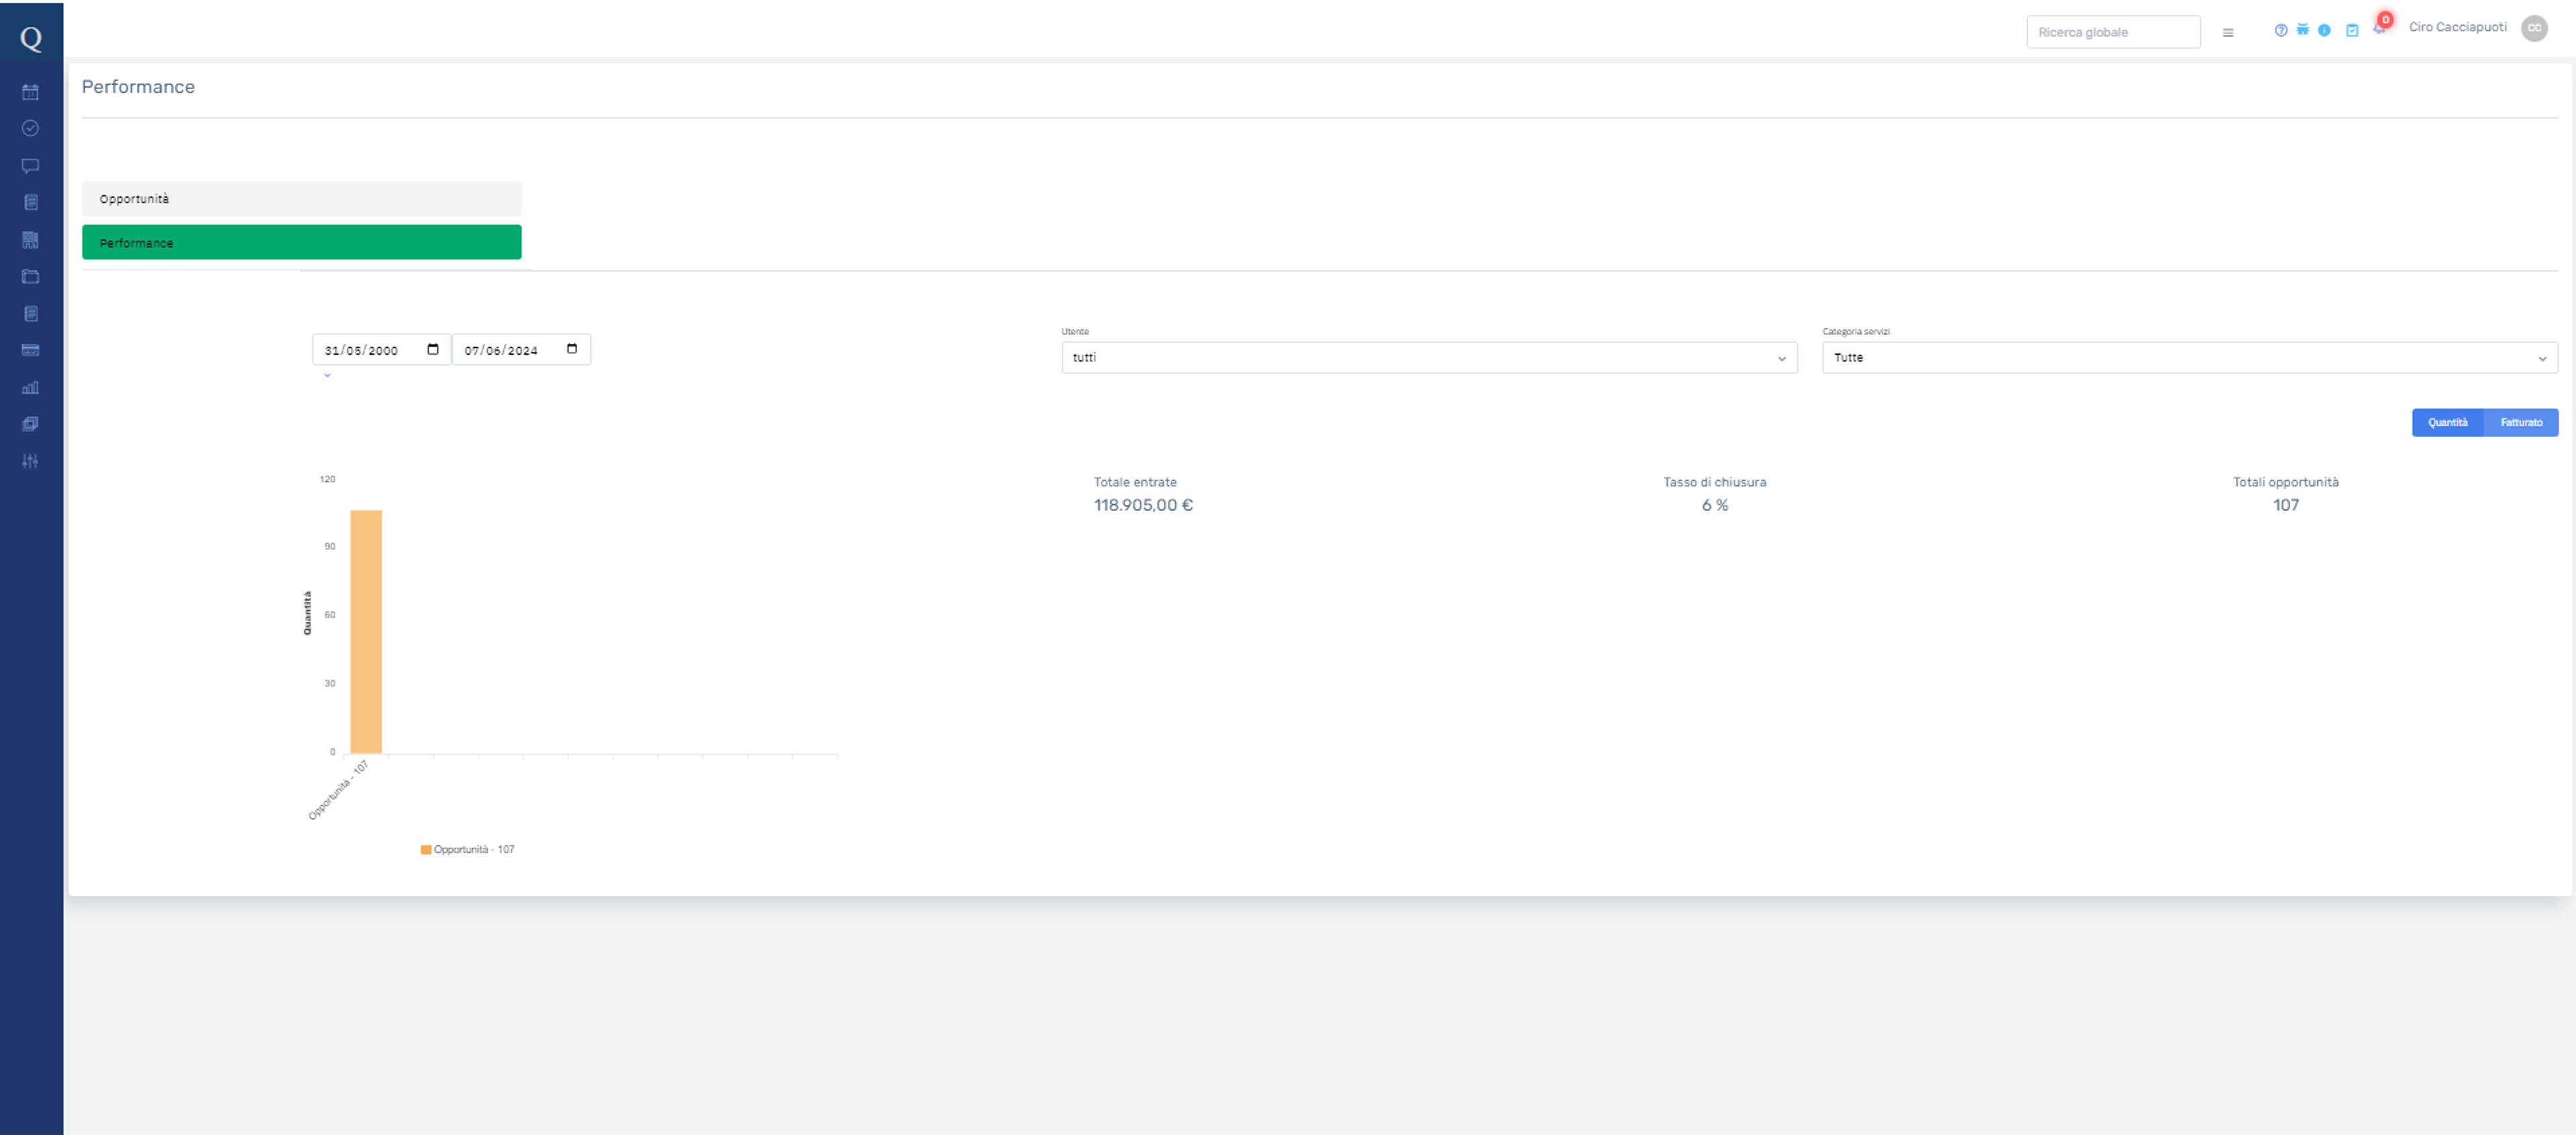Click the Tasso di chiusura value 6 %
Image resolution: width=2576 pixels, height=1135 pixels.
click(x=1714, y=505)
